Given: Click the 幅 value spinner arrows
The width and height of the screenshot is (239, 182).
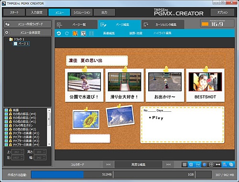Looking at the screenshot, I should tap(44, 158).
